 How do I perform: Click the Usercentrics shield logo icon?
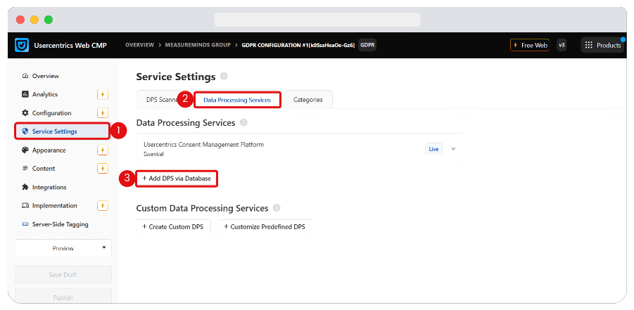[21, 45]
